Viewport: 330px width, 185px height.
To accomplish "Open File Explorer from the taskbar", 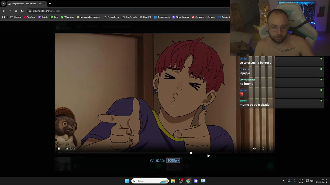I will (173, 181).
